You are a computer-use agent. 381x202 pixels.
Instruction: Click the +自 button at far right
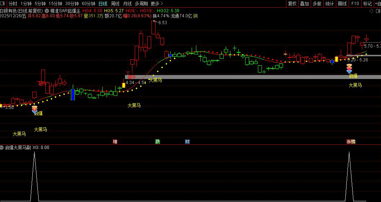(x=378, y=4)
